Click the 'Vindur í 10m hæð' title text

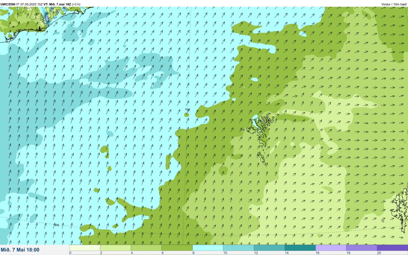point(394,4)
